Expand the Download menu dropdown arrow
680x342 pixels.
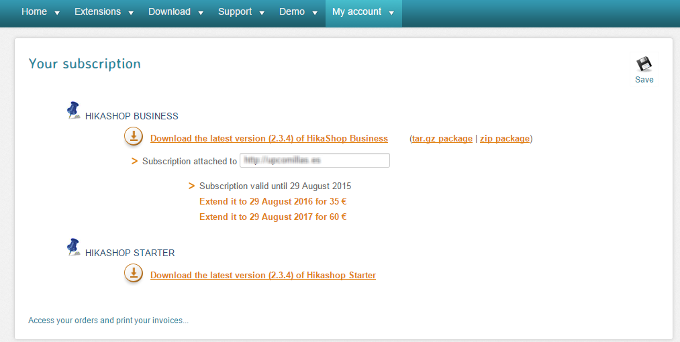coord(201,13)
